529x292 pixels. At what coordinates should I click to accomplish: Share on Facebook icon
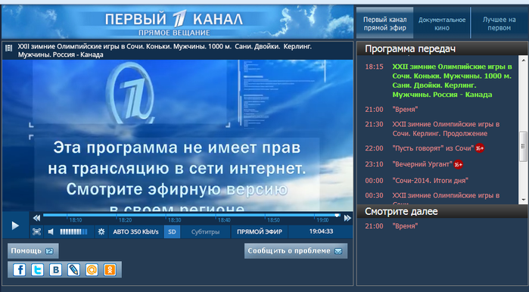(x=19, y=270)
